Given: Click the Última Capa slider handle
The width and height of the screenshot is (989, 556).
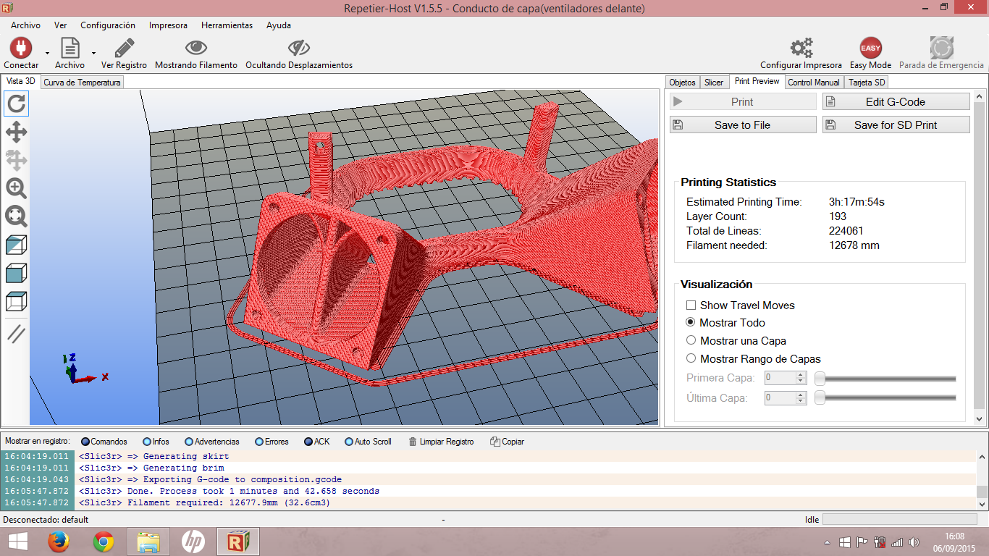Looking at the screenshot, I should coord(820,398).
